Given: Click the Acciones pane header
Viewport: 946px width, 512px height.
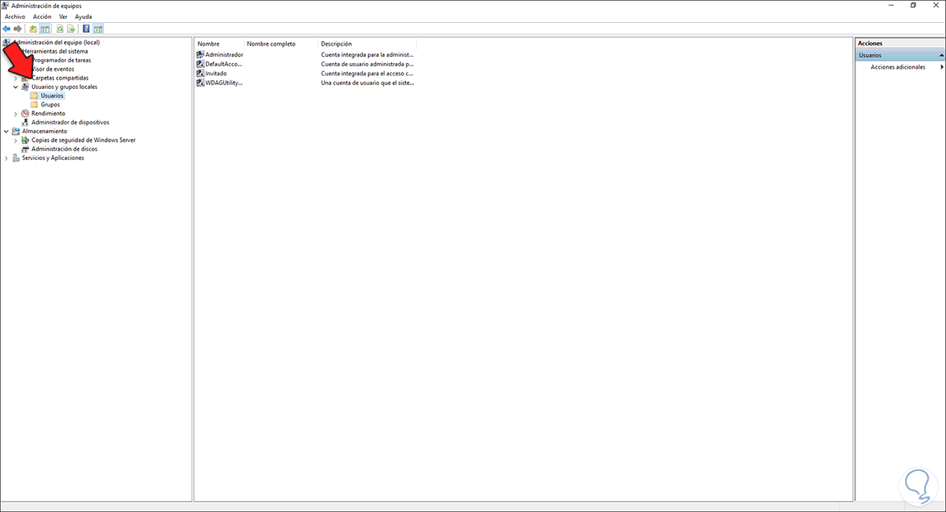Looking at the screenshot, I should [x=900, y=43].
